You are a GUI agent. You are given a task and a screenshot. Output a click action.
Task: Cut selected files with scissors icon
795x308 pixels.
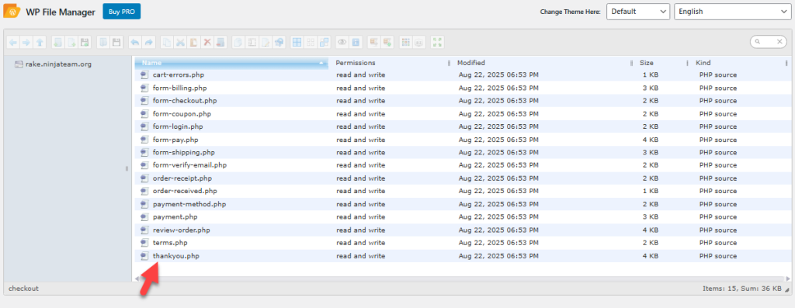coord(180,42)
